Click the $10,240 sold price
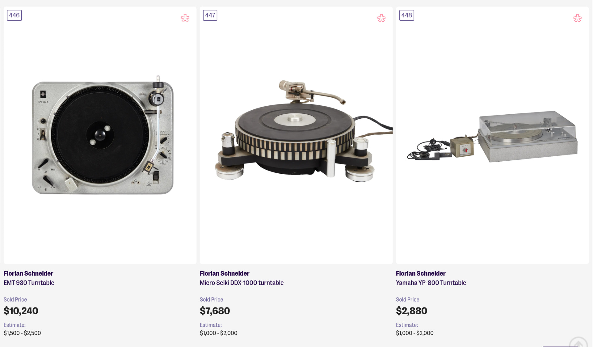 21,311
